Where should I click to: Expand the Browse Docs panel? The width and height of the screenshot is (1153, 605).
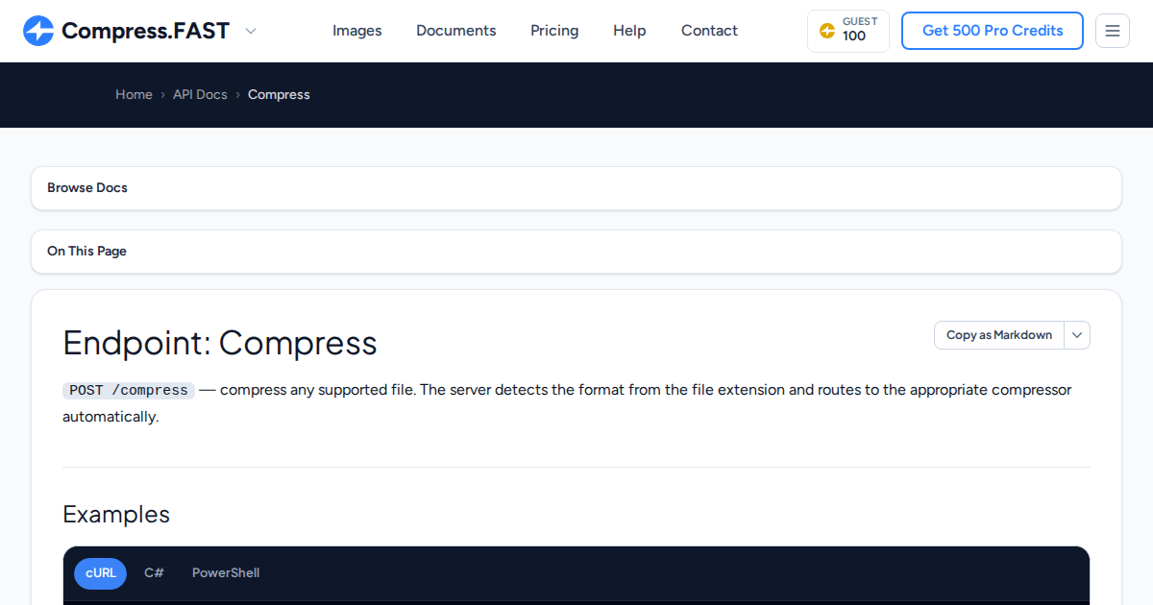[x=576, y=188]
